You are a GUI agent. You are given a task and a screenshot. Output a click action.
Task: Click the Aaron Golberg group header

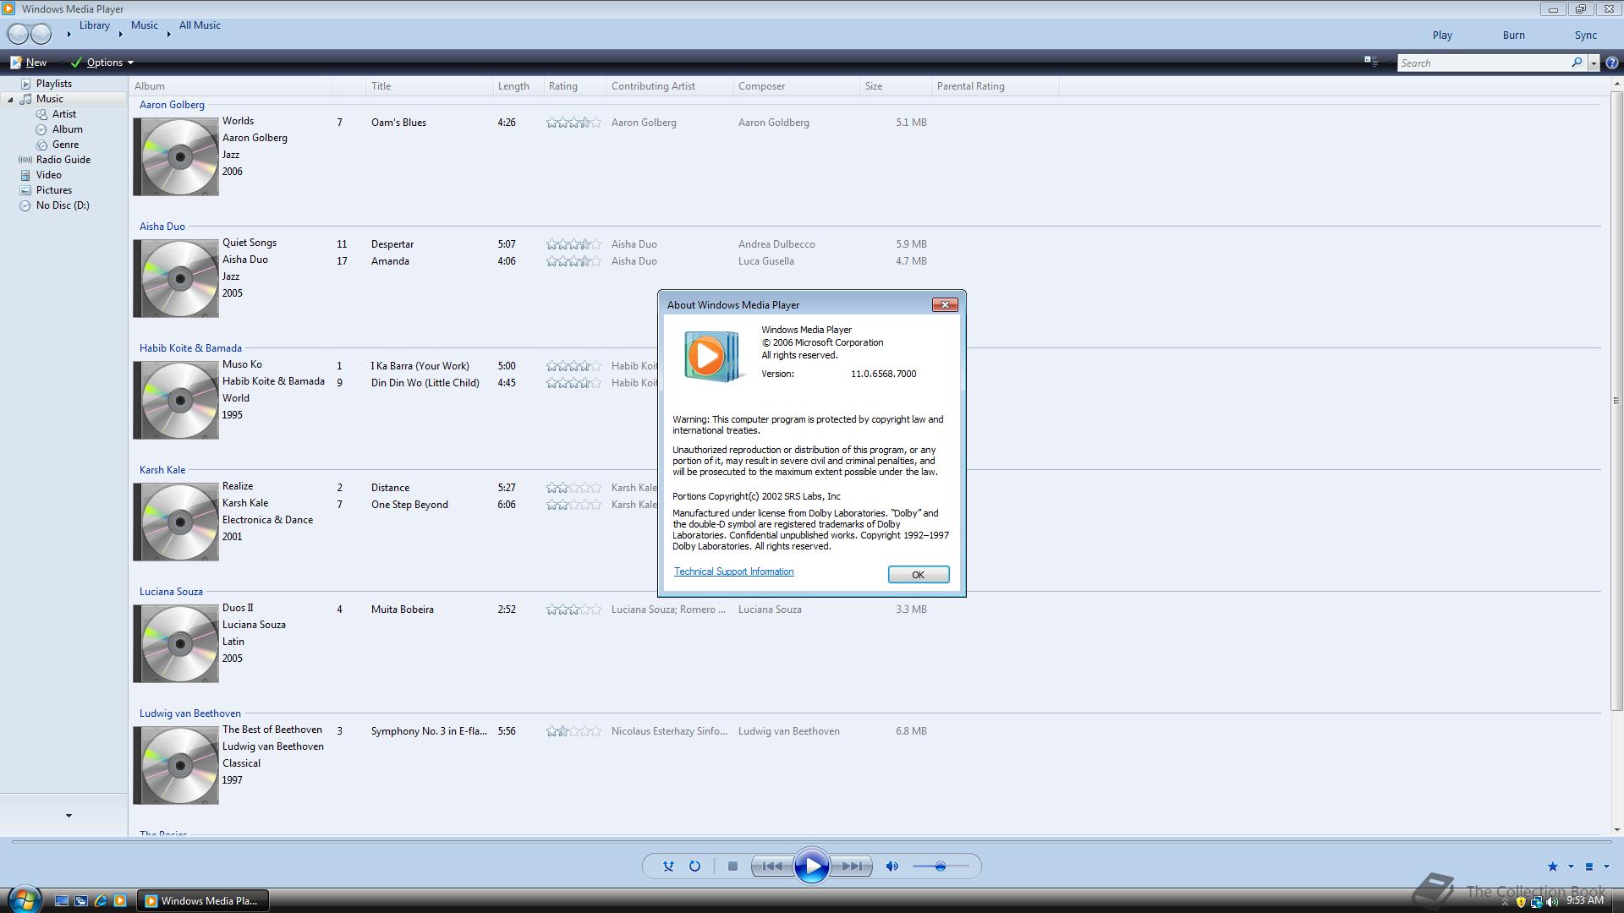tap(172, 105)
